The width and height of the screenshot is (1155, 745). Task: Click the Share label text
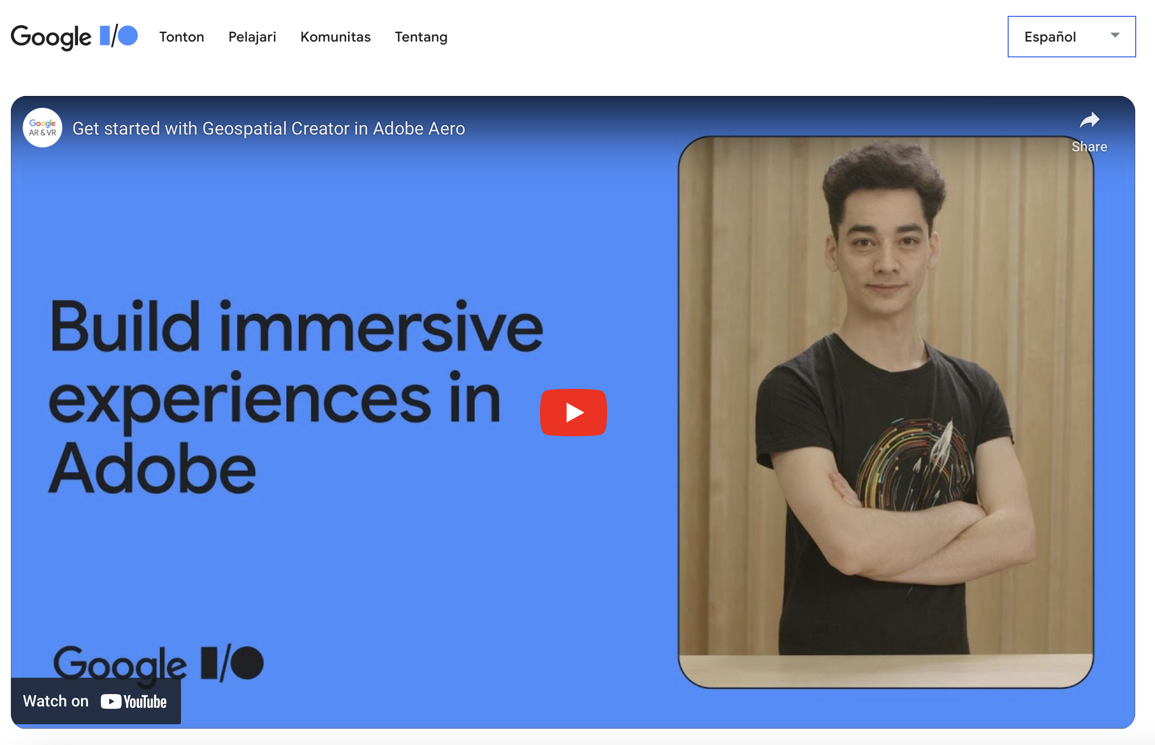pyautogui.click(x=1089, y=147)
